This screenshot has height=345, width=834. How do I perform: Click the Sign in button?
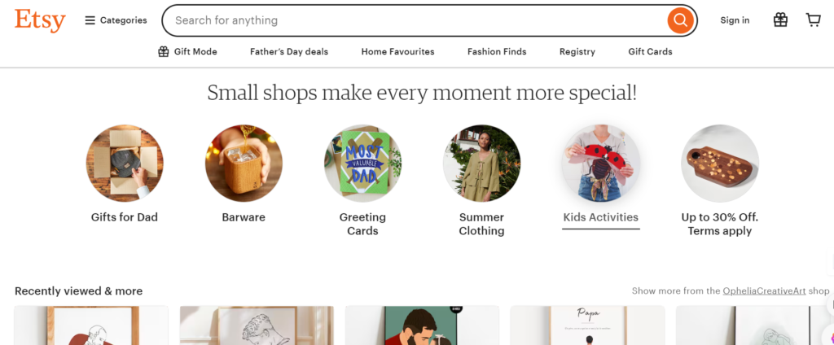735,20
